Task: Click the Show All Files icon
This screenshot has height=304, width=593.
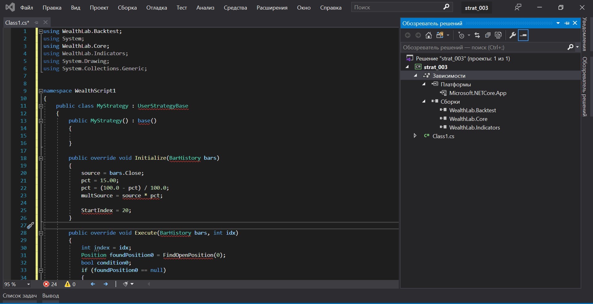Action: (498, 35)
